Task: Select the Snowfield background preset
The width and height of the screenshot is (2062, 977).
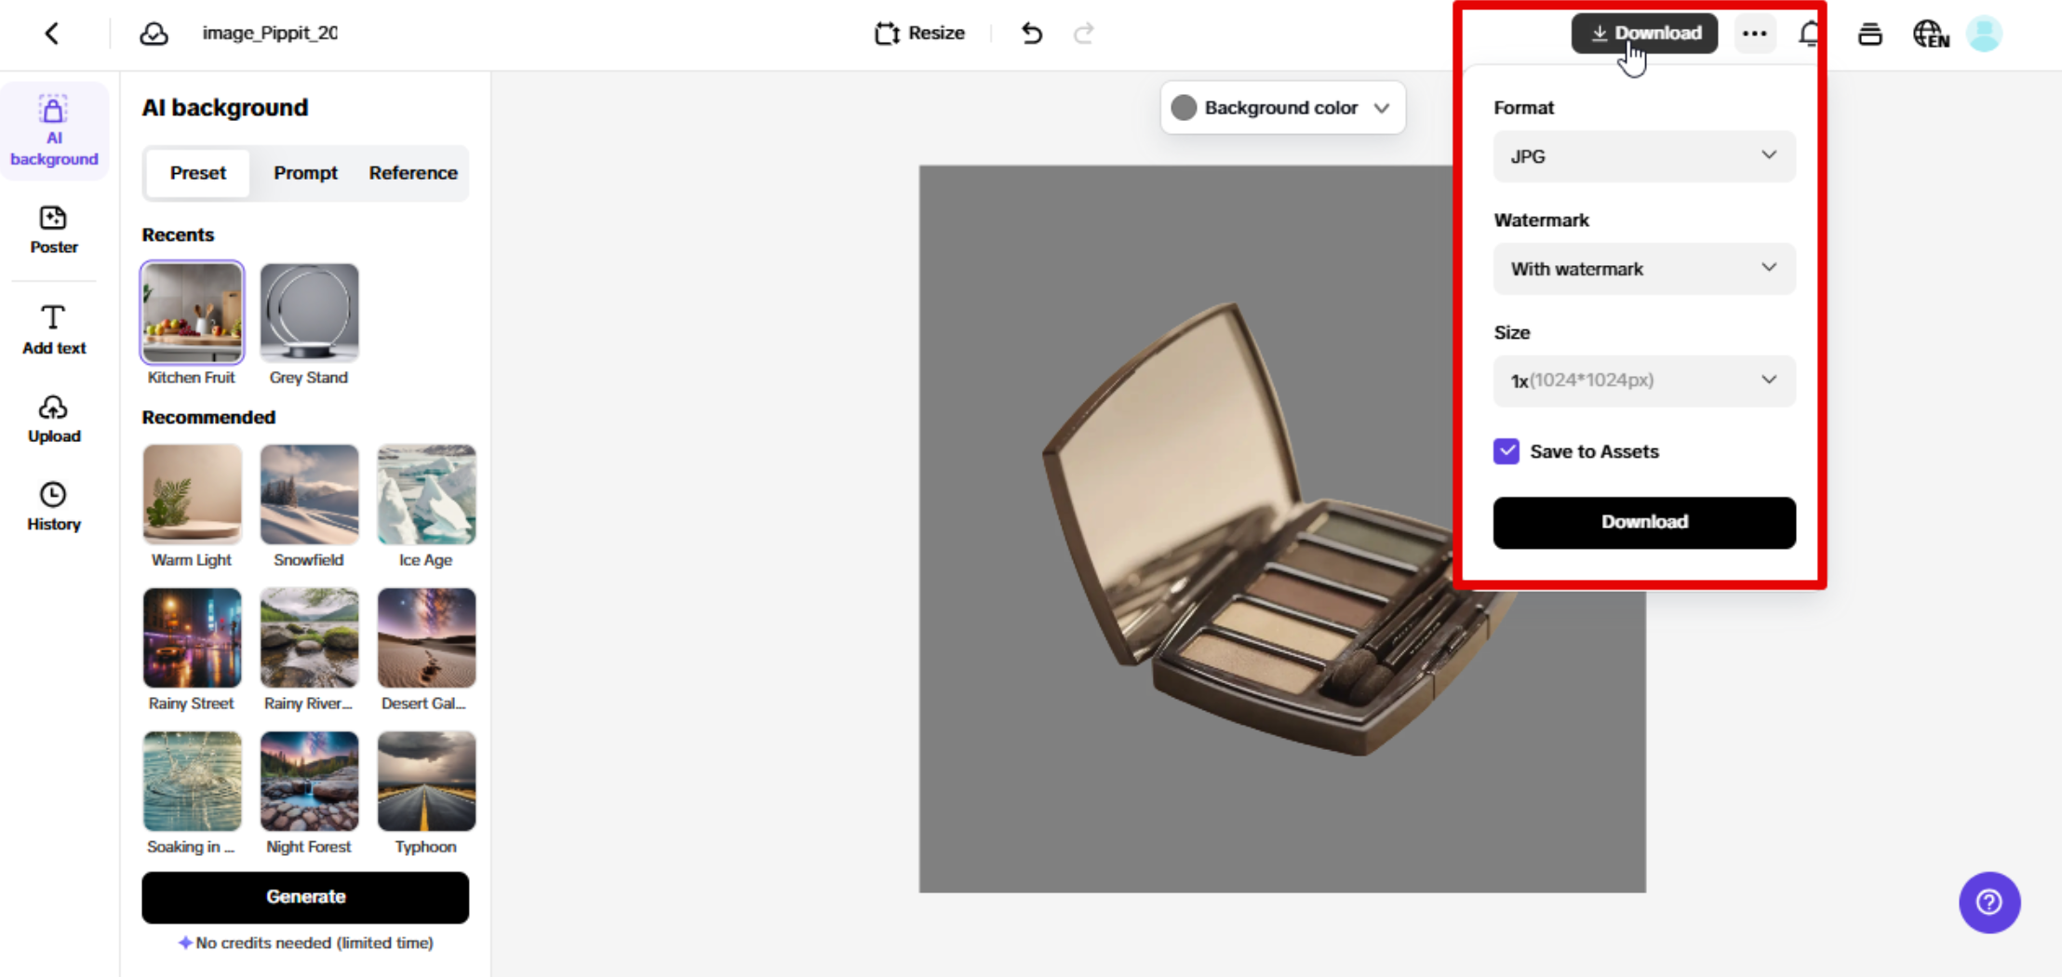Action: [309, 495]
